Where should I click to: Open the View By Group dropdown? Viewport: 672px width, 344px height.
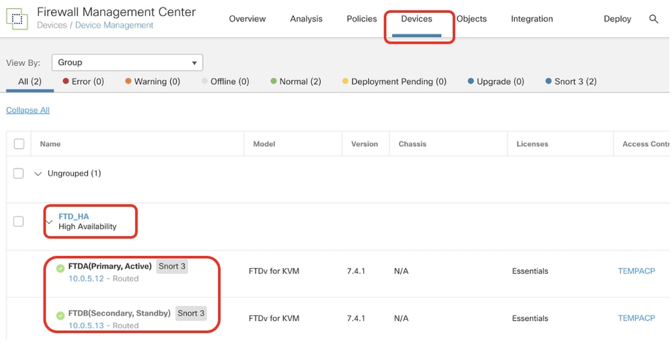[127, 63]
